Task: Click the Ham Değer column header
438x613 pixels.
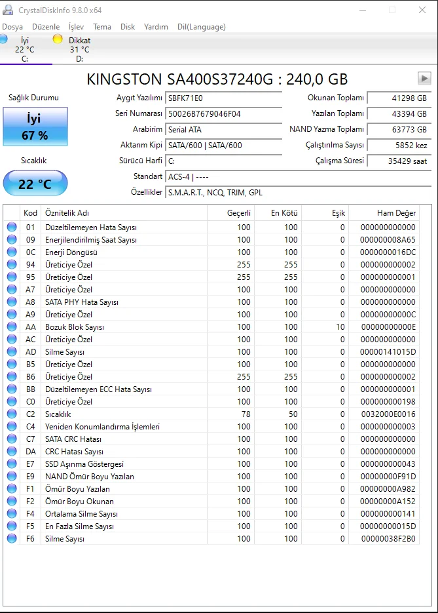Action: (x=384, y=213)
